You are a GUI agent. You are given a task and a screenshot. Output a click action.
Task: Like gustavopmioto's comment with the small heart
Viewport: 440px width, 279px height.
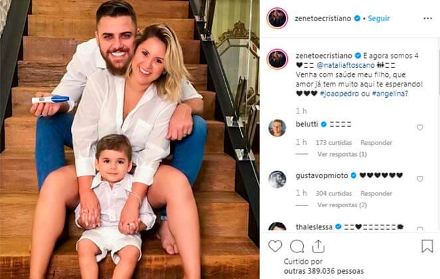point(420,179)
